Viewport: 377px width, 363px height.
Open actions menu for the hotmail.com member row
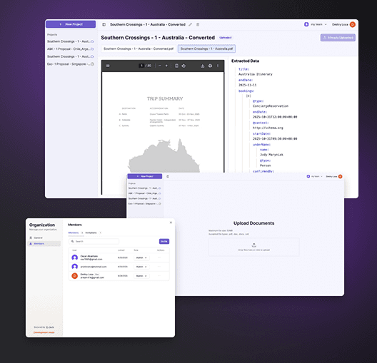point(159,267)
